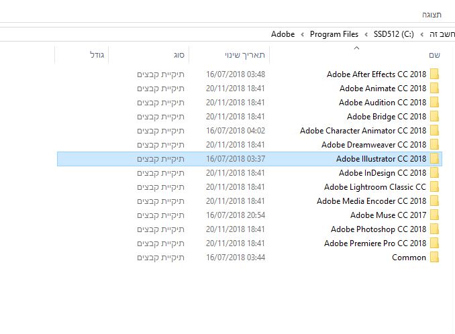Select the Adobe Media Encoder CC 2018 name

[x=371, y=201]
